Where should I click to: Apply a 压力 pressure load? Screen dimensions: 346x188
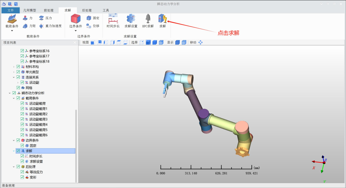[x=45, y=18]
